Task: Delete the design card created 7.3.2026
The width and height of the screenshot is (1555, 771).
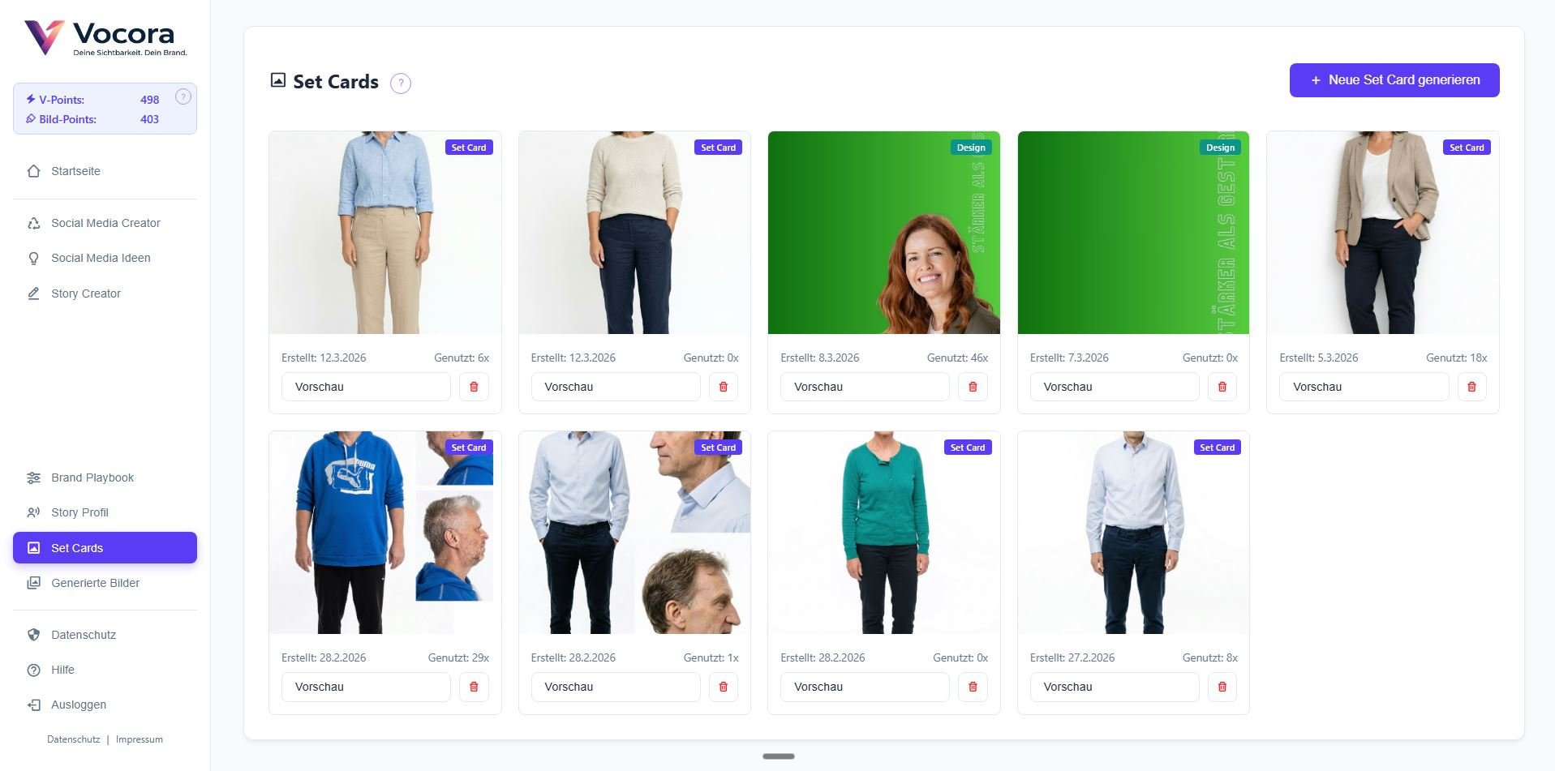Action: click(x=1222, y=387)
